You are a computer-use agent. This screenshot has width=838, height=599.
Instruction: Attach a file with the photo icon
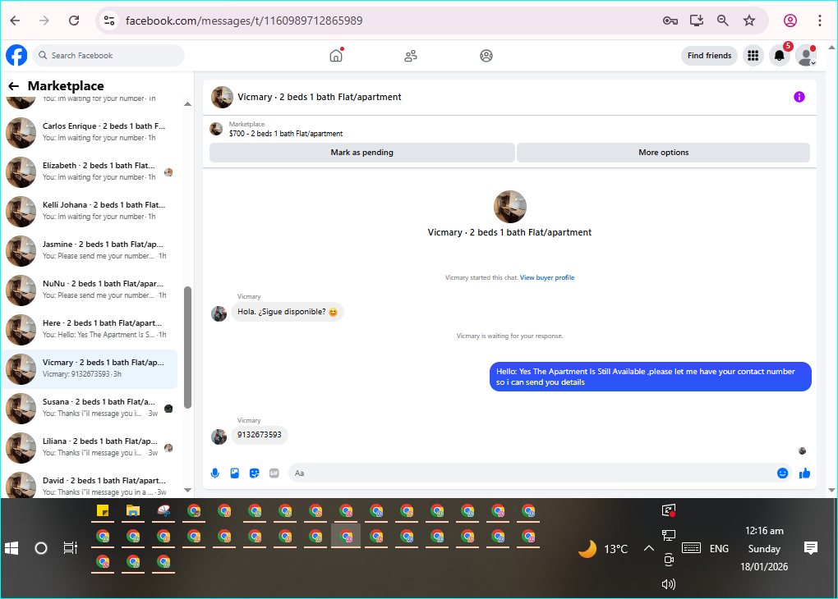click(235, 473)
